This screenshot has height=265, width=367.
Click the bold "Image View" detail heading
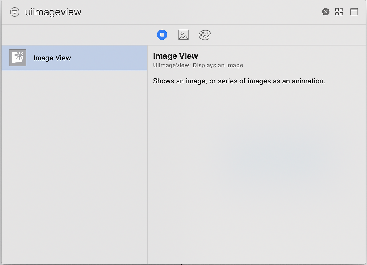coord(175,56)
